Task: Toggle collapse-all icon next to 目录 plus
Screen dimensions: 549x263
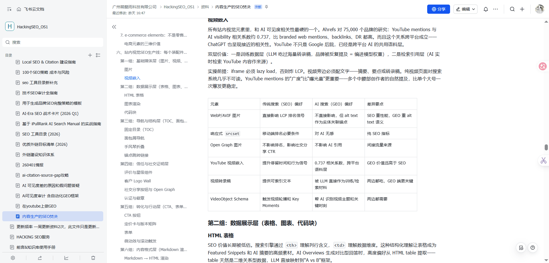Action: point(98,55)
